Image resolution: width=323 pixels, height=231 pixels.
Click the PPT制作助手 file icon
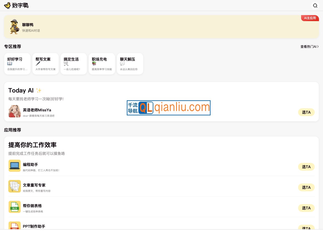click(15, 225)
